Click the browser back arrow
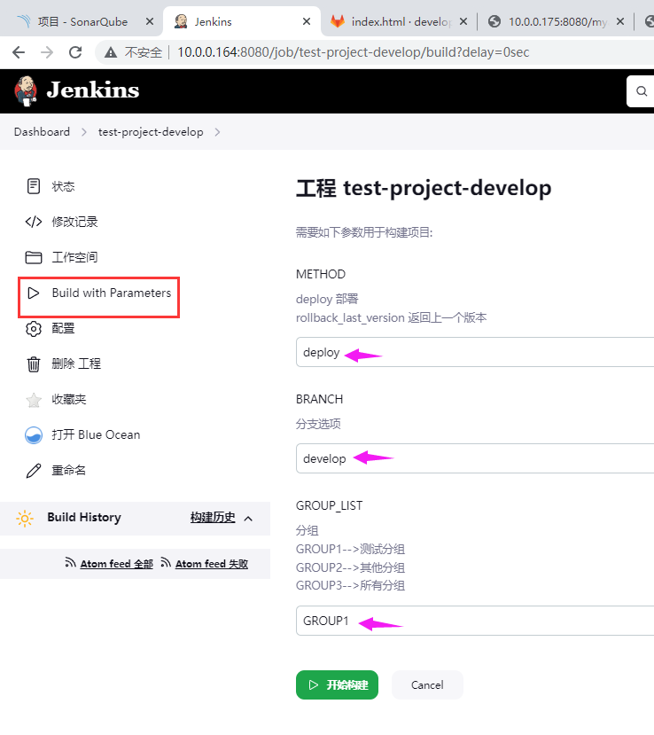The height and width of the screenshot is (735, 654). pos(19,52)
